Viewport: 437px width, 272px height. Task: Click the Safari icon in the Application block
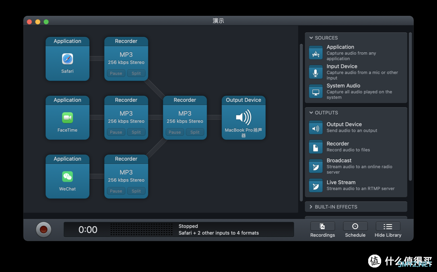pos(68,59)
